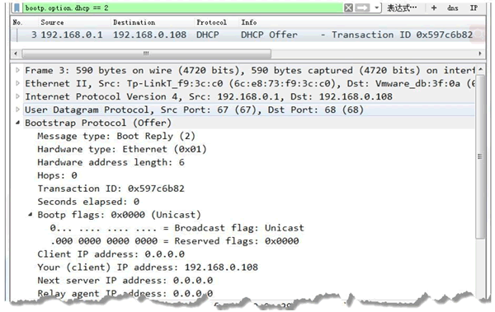The image size is (495, 312).
Task: Select Client IP address: 0.0.0.0
Action: click(111, 254)
